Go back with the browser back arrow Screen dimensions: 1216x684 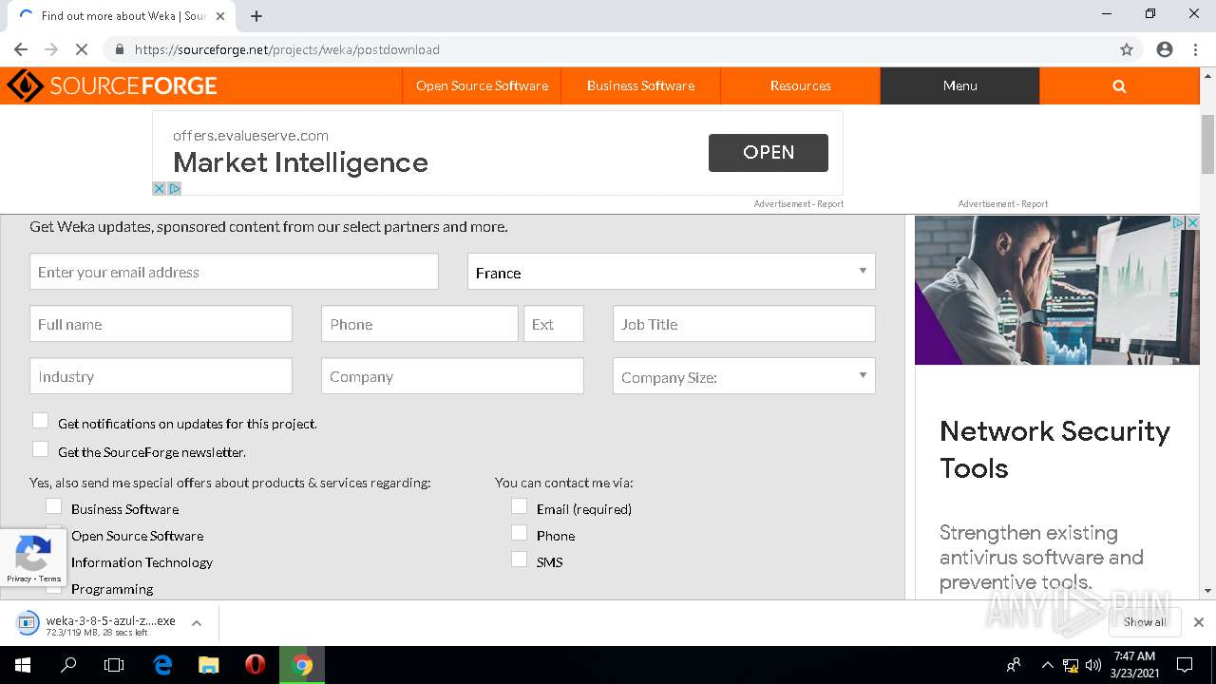click(x=21, y=49)
